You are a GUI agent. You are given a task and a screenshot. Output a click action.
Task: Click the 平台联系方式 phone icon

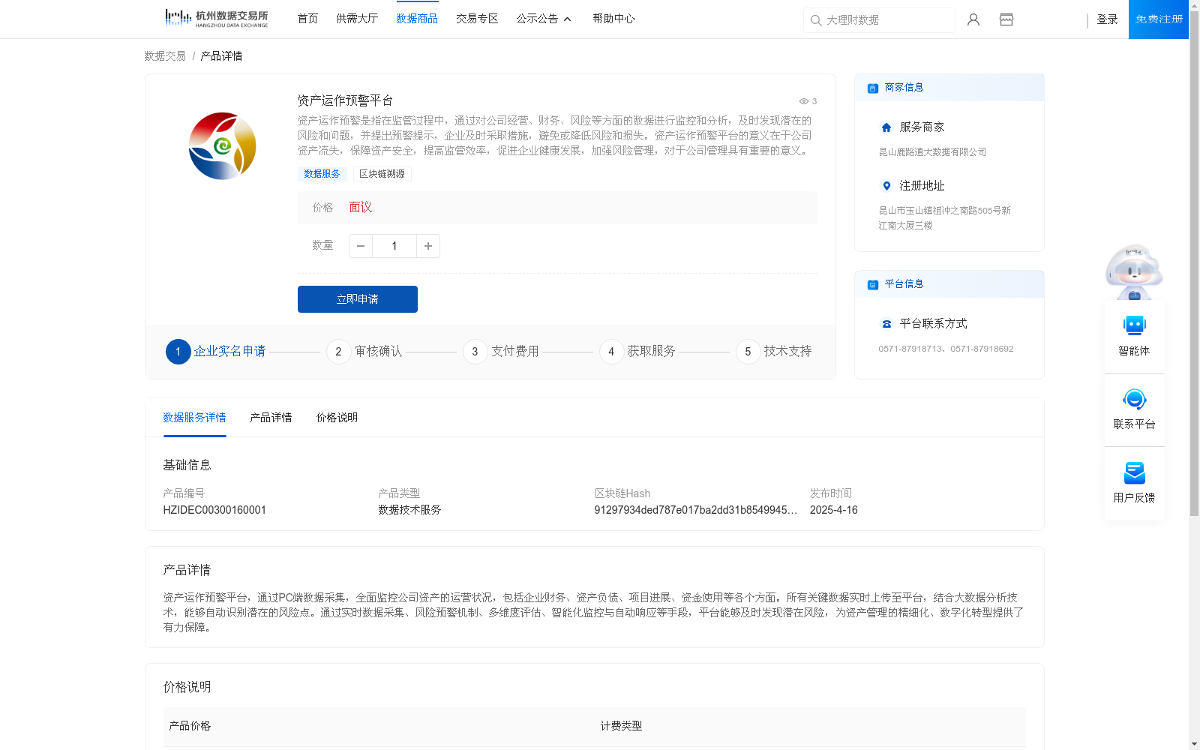click(x=886, y=324)
